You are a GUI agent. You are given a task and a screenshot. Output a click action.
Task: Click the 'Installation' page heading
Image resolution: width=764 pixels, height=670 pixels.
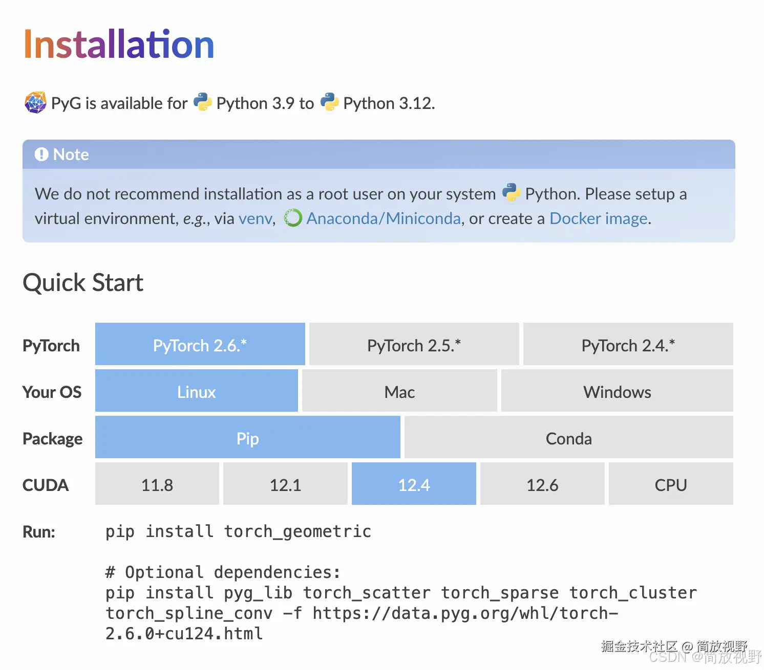pyautogui.click(x=119, y=44)
